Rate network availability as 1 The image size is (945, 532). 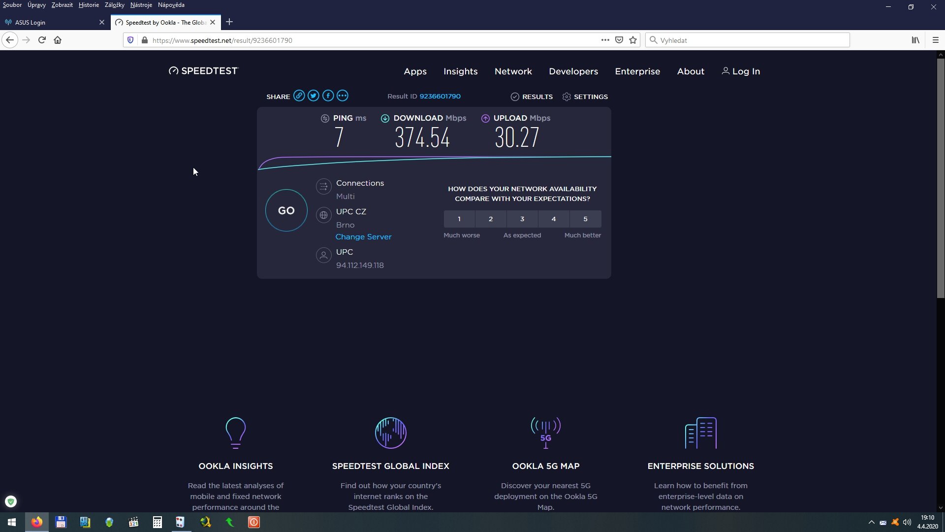pyautogui.click(x=459, y=219)
